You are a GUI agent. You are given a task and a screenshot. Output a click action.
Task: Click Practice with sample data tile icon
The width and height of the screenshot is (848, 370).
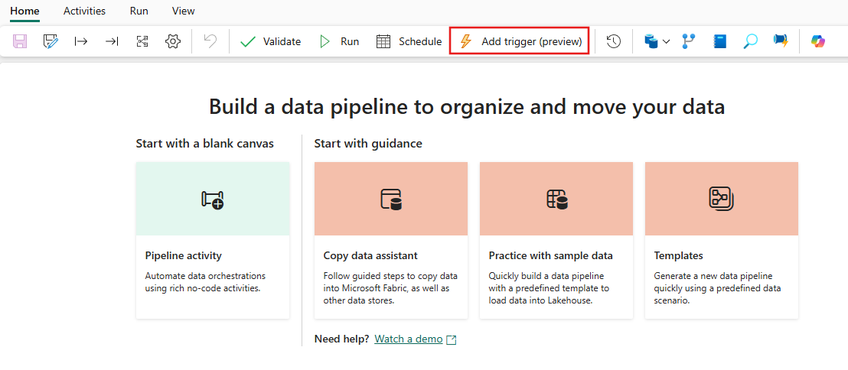556,200
